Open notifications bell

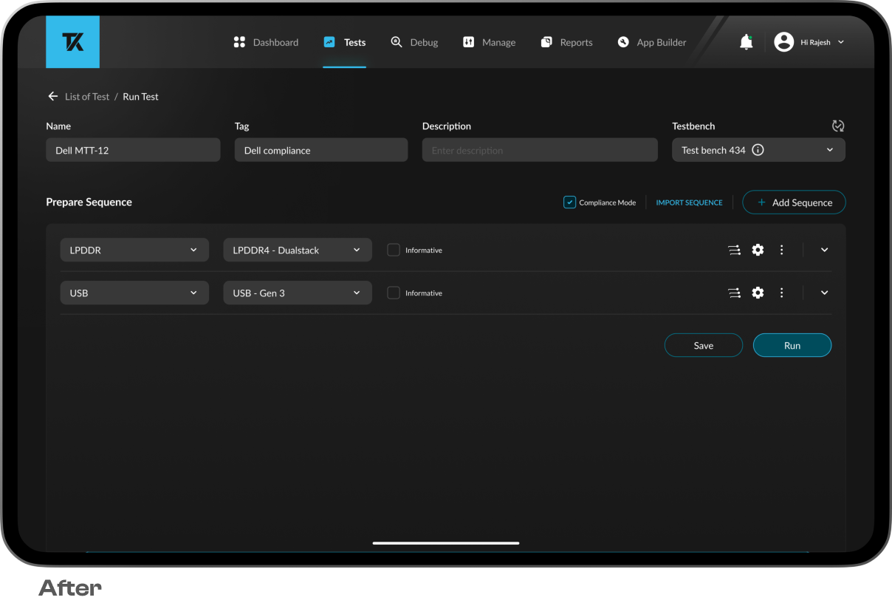(746, 42)
